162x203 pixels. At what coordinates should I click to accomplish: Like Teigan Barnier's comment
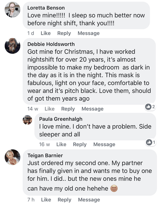click(x=46, y=200)
